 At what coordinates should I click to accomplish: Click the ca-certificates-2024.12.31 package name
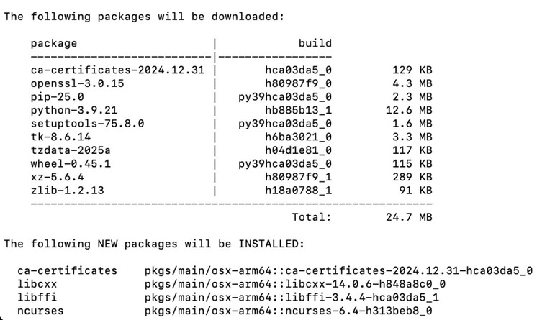pos(117,70)
